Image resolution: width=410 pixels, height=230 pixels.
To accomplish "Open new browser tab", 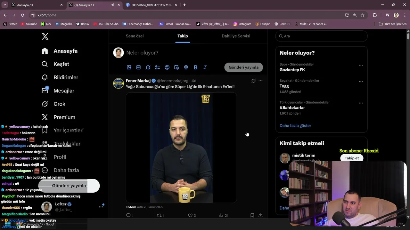I will tap(184, 5).
